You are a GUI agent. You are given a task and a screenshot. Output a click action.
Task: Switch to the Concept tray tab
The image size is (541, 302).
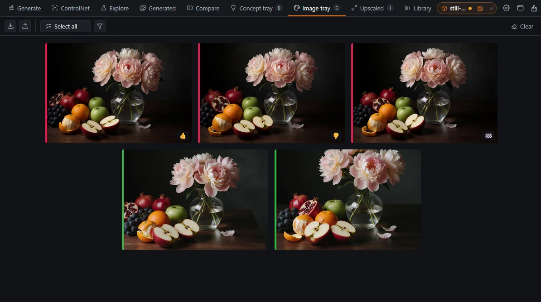256,8
